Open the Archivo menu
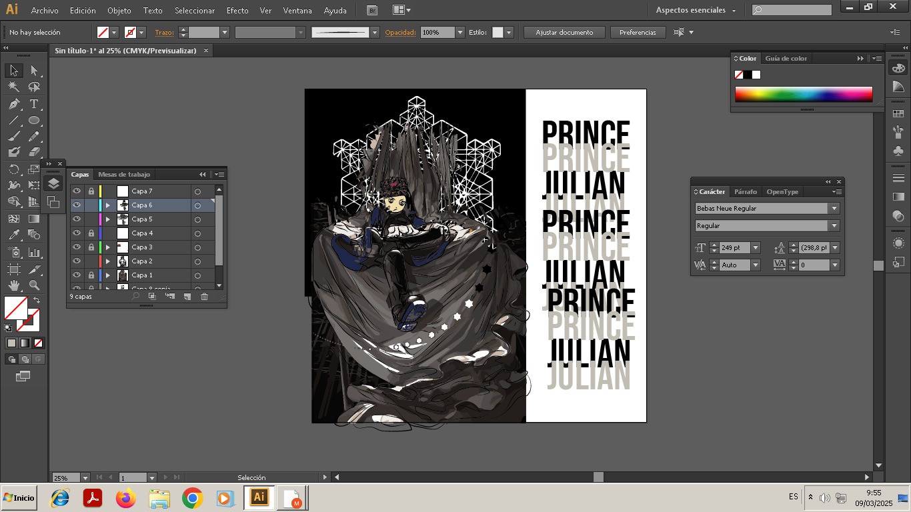 point(45,11)
